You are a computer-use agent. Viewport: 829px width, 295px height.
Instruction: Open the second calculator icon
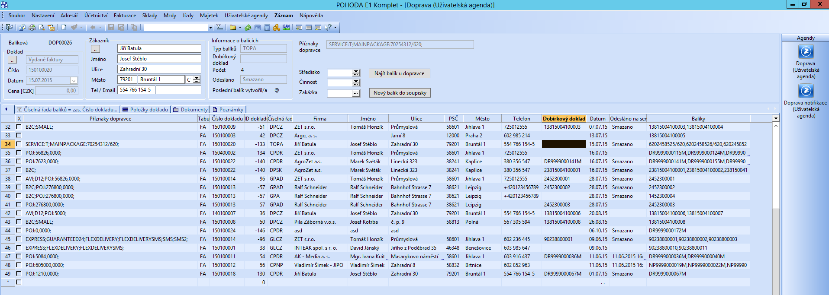(267, 27)
